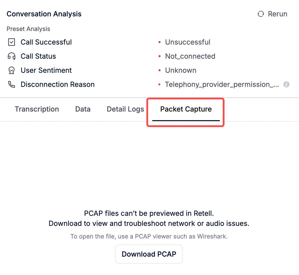Click the Call Successful checkmark icon

[x=12, y=42]
